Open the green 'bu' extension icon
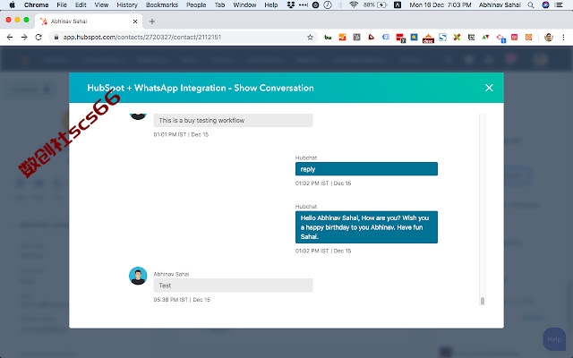Image resolution: width=573 pixels, height=358 pixels. point(329,38)
